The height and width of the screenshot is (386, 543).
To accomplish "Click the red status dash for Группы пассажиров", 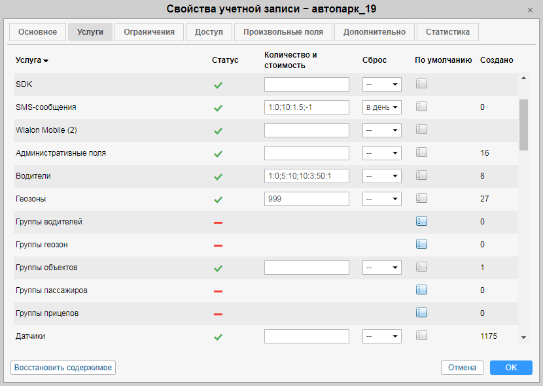I will point(218,291).
